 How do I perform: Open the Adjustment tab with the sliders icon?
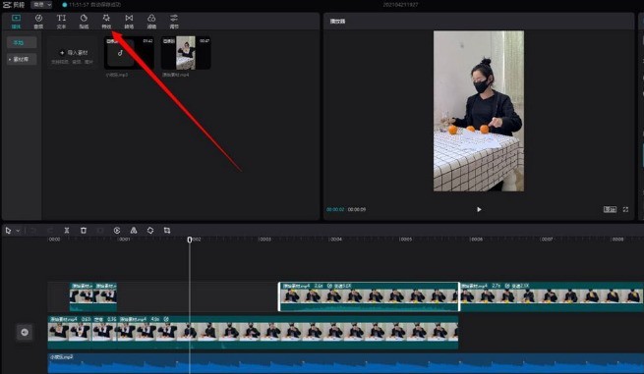coord(174,22)
